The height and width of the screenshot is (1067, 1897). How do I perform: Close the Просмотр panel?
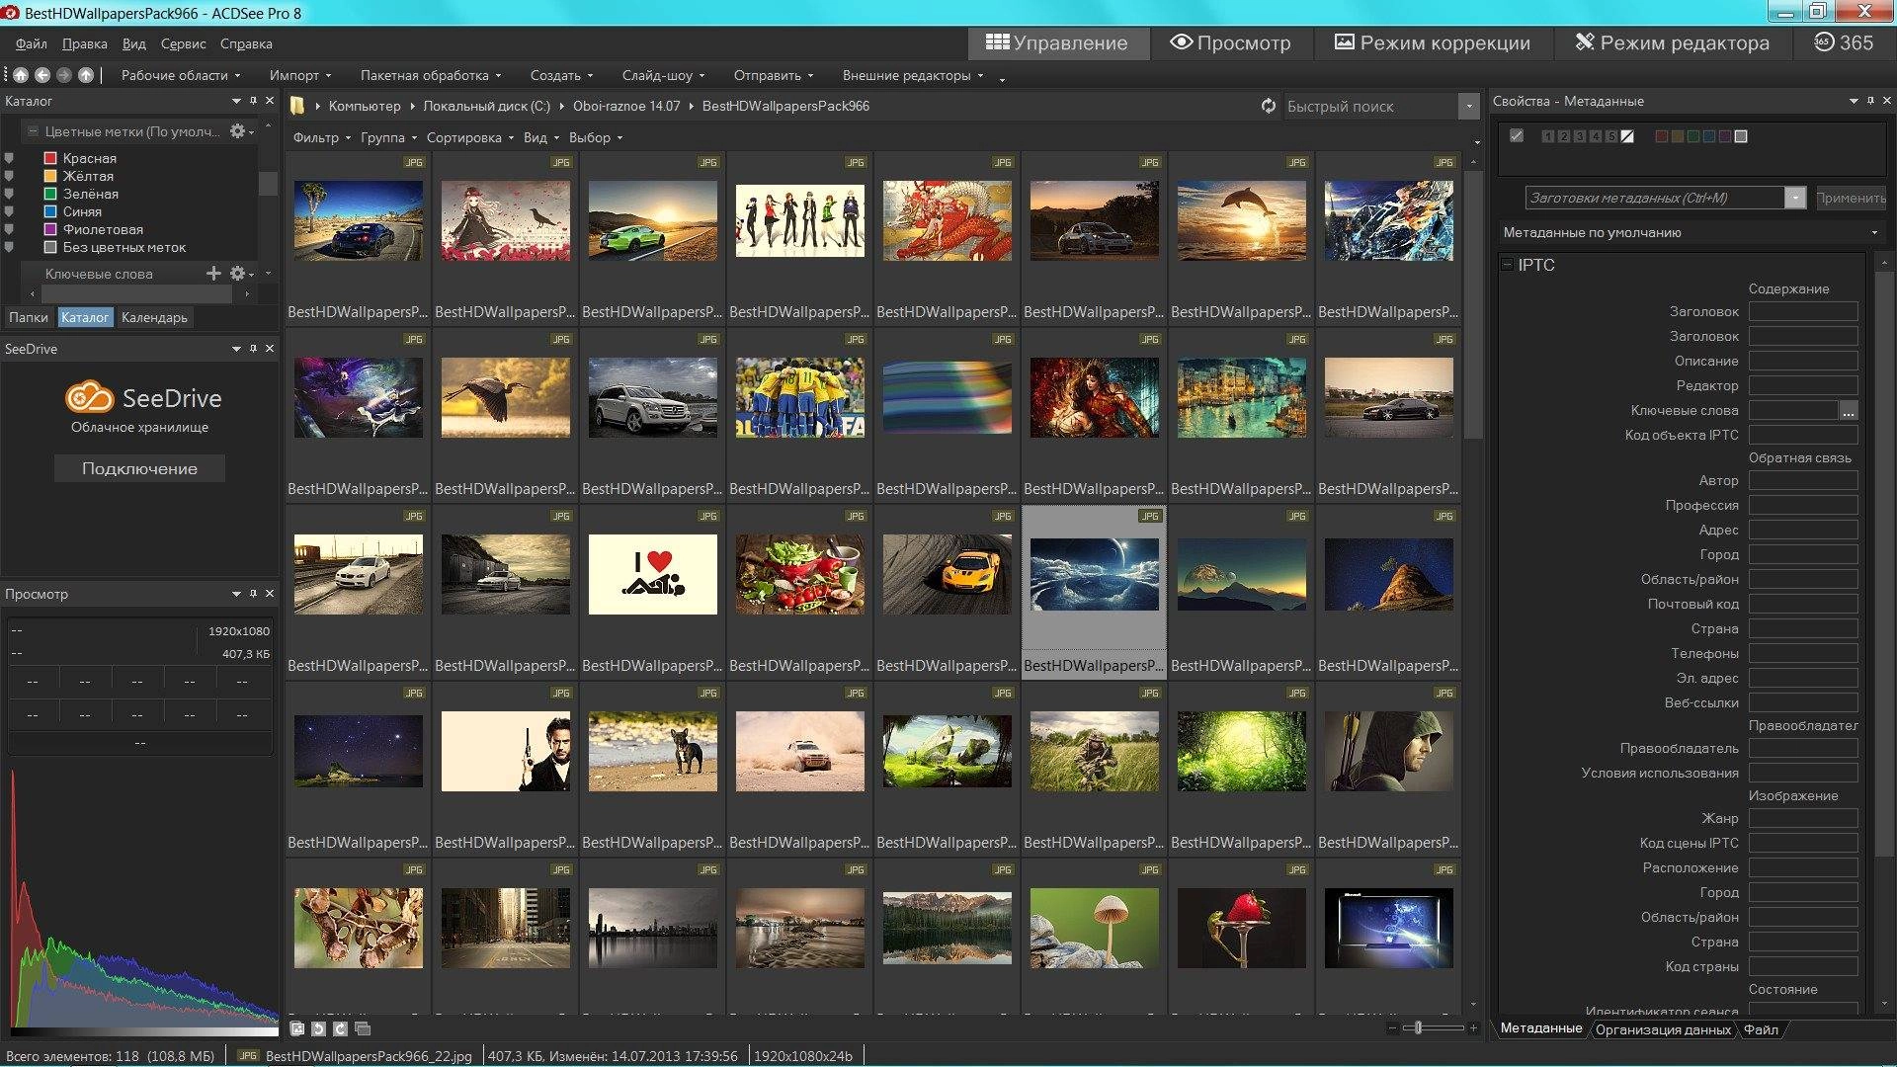(x=270, y=594)
